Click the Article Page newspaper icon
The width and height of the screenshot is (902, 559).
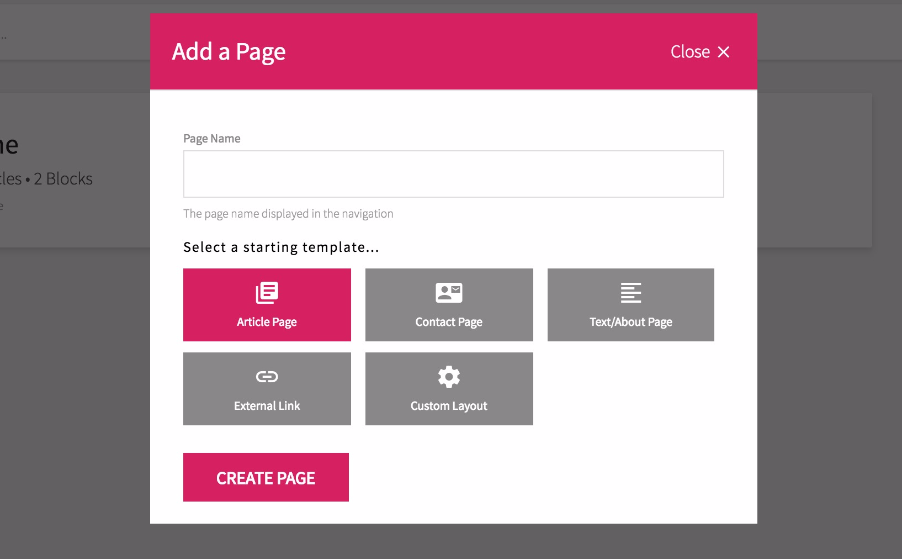267,293
